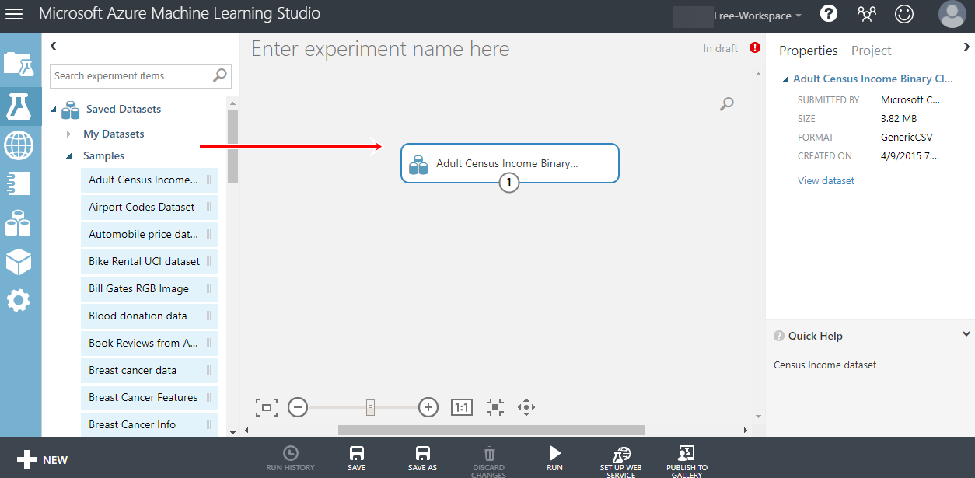Collapse the Properties pane right chevron

966,47
